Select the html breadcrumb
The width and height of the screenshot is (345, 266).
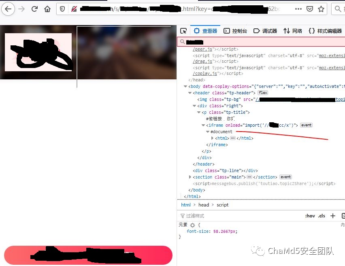186,205
